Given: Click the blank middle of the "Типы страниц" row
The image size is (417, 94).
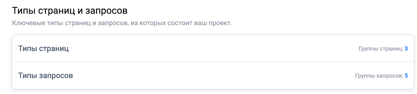Looking at the screenshot, I should pos(213,49).
